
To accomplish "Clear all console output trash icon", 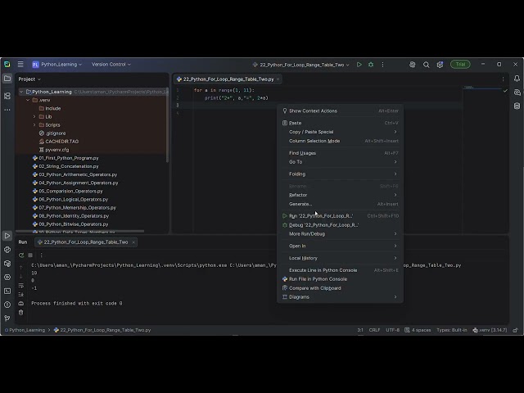I will click(x=21, y=313).
